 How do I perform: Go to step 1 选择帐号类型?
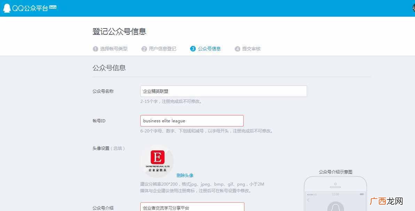tap(110, 49)
